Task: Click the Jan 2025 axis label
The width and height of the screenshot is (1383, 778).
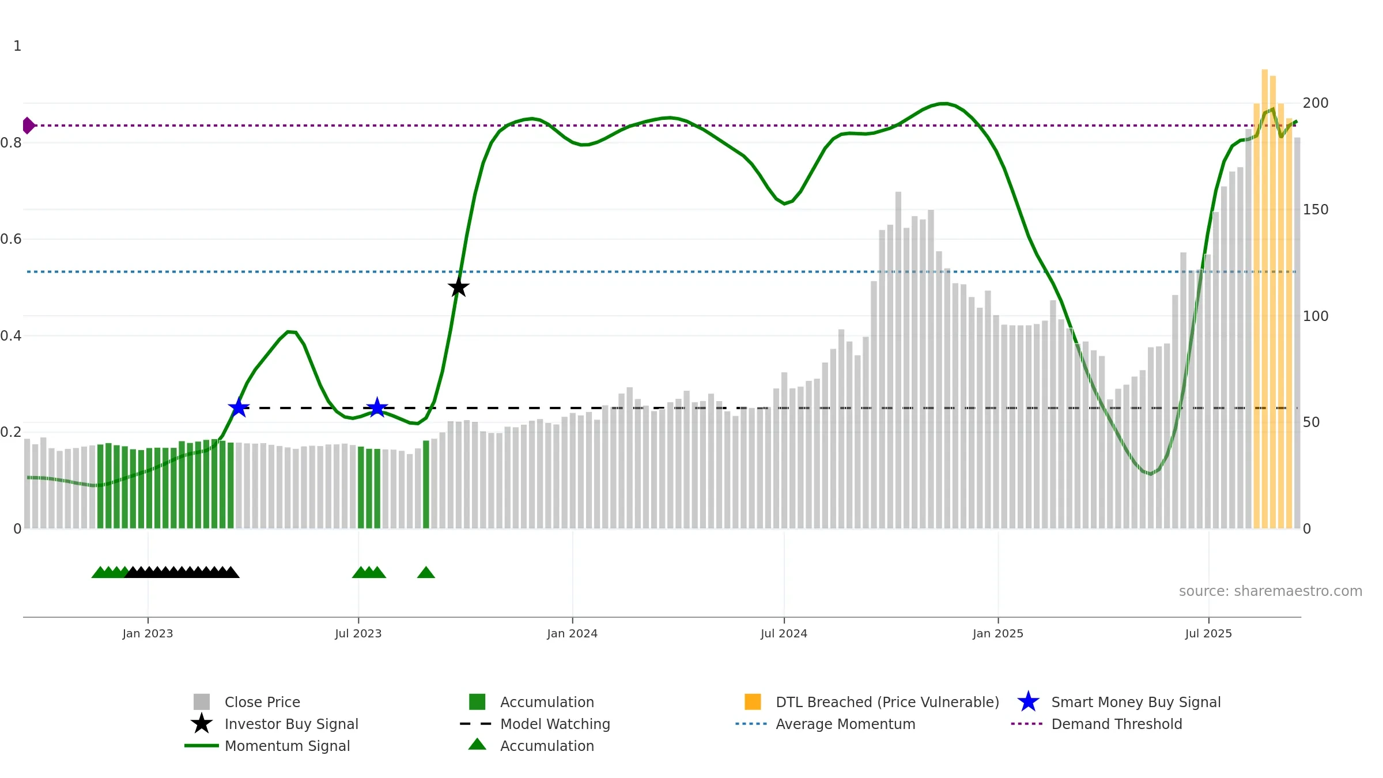Action: [998, 634]
